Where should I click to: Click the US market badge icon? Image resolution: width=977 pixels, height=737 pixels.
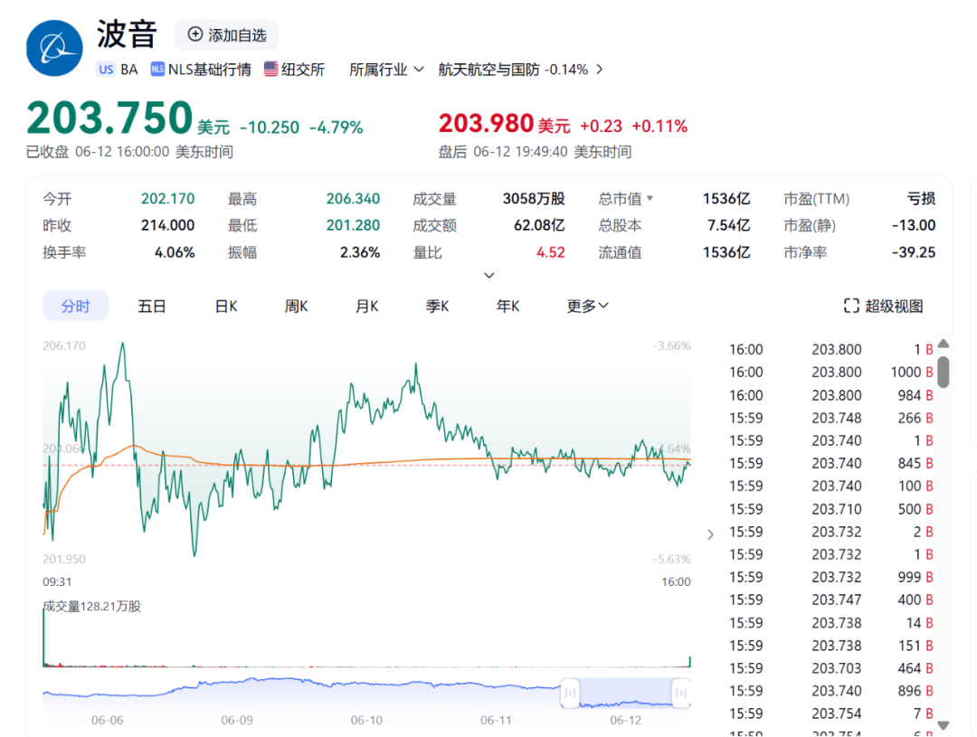coord(106,69)
